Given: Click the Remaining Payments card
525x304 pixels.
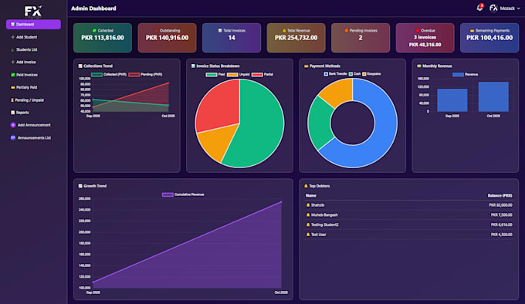Looking at the screenshot, I should tap(489, 38).
